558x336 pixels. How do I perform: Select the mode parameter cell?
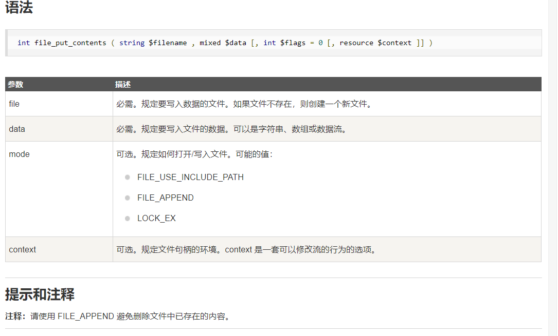tap(59, 189)
